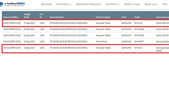Open the Beranda menu item
This screenshot has height=95, width=169.
[x=47, y=4]
